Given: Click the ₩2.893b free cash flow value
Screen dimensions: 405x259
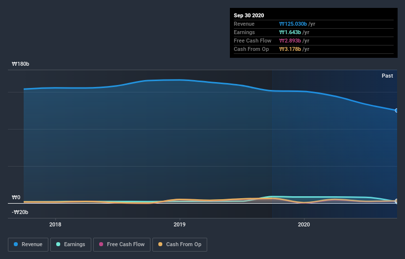Looking at the screenshot, I should tap(290, 41).
